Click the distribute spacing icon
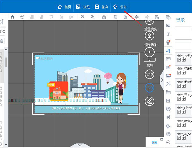Image resolution: width=192 pixels, height=148 pixels. (71, 17)
